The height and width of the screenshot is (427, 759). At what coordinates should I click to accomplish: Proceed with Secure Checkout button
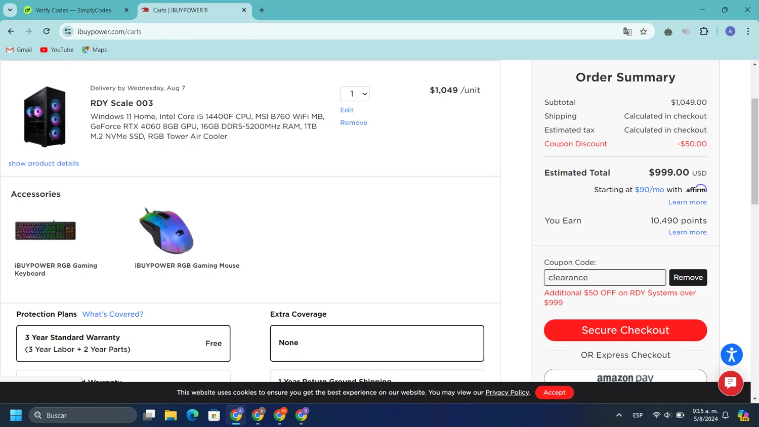coord(625,330)
